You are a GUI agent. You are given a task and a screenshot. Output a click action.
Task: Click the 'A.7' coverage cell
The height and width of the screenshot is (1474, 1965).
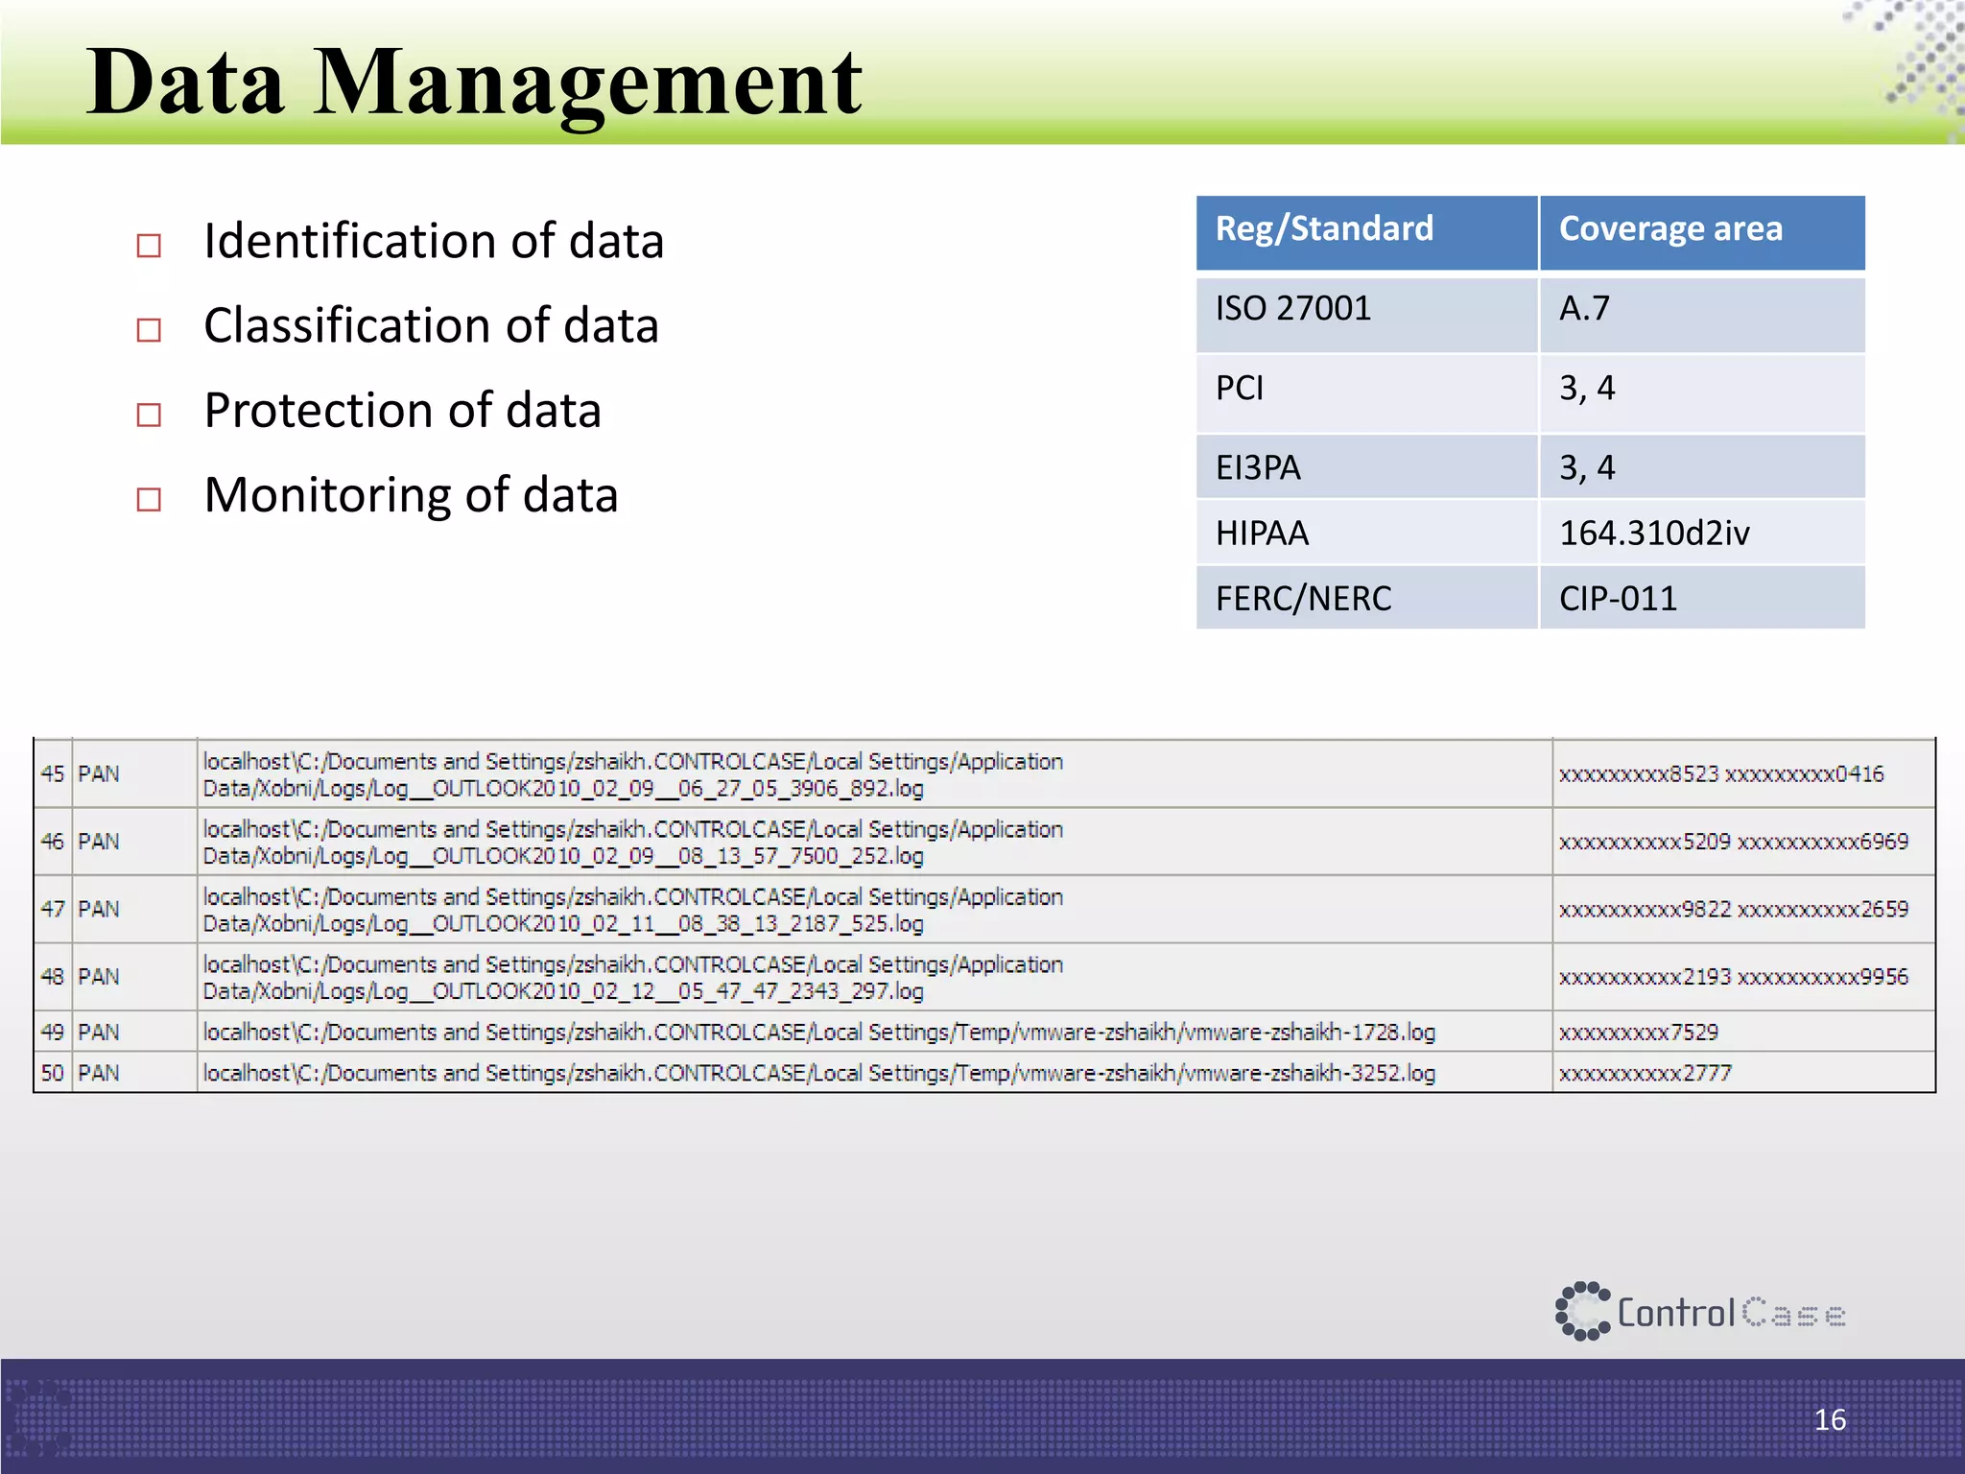click(x=1703, y=314)
